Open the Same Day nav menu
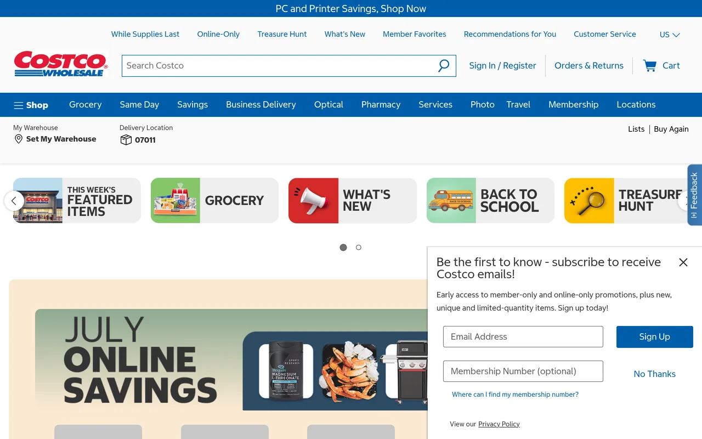This screenshot has width=702, height=439. (139, 105)
